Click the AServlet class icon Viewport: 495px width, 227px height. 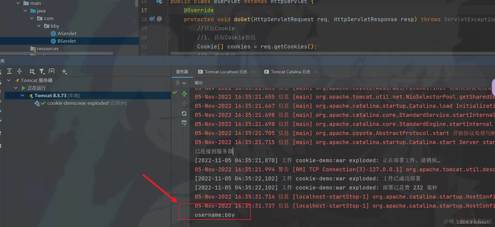click(53, 34)
